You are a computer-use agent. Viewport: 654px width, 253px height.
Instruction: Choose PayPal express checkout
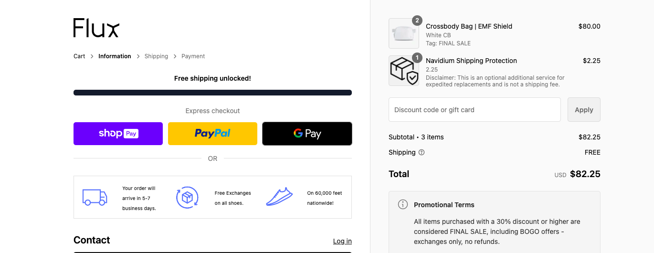[212, 134]
